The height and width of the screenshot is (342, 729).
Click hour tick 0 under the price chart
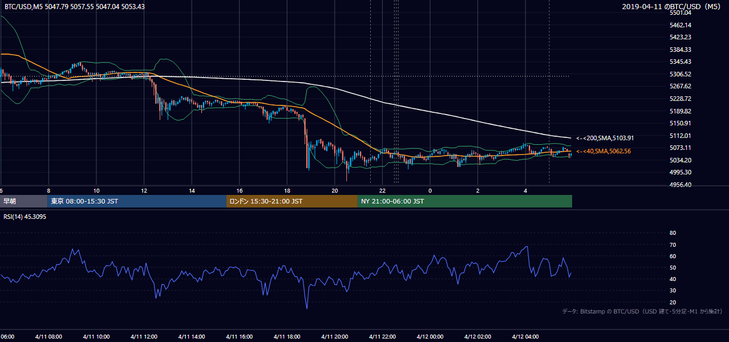tap(430, 191)
